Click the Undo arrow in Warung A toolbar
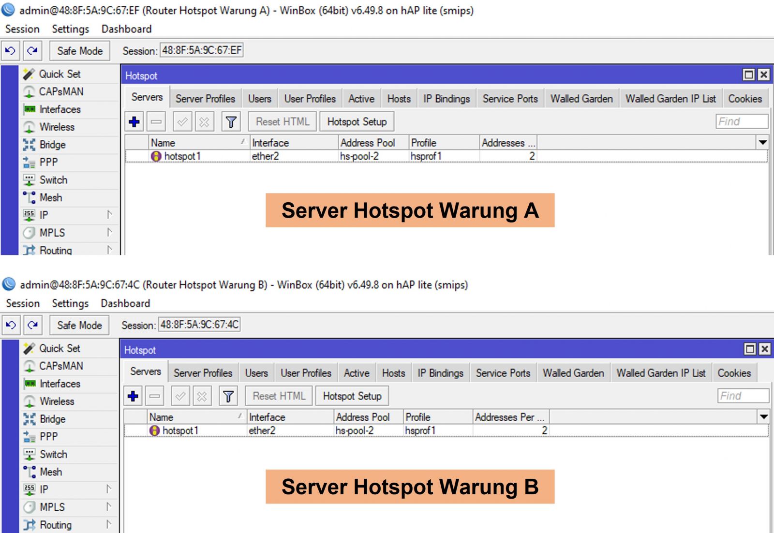 coord(10,51)
